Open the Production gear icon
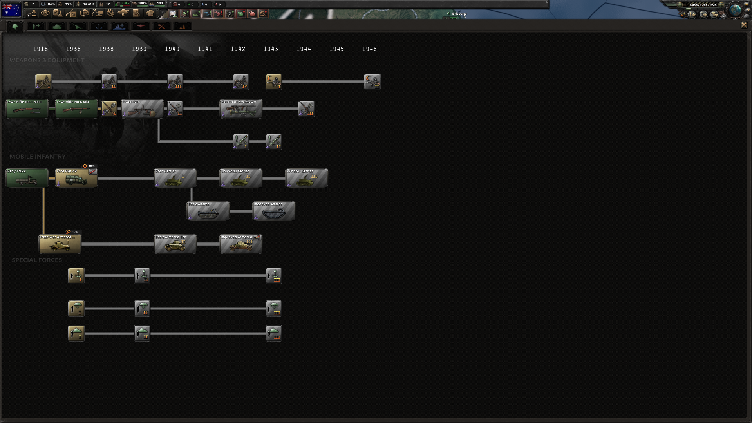This screenshot has width=752, height=423. point(110,13)
